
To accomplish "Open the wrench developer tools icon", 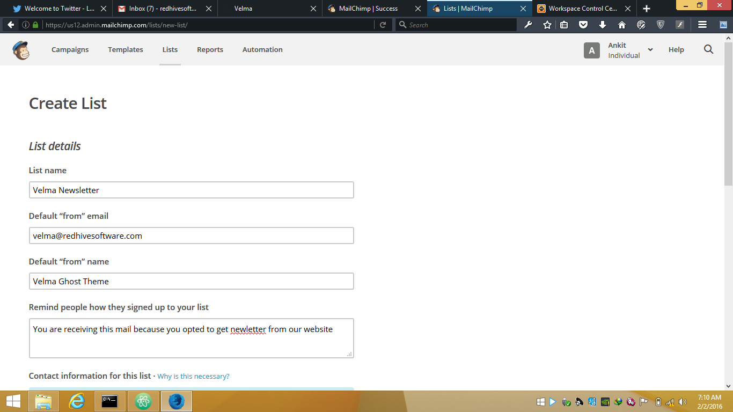I will pyautogui.click(x=528, y=25).
